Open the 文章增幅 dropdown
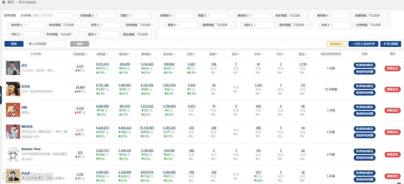Screen dimensions: 404x184 point(378,25)
